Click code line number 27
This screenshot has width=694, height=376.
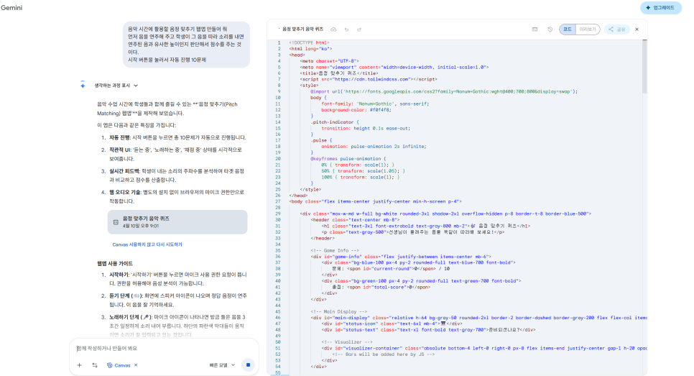[x=279, y=201]
